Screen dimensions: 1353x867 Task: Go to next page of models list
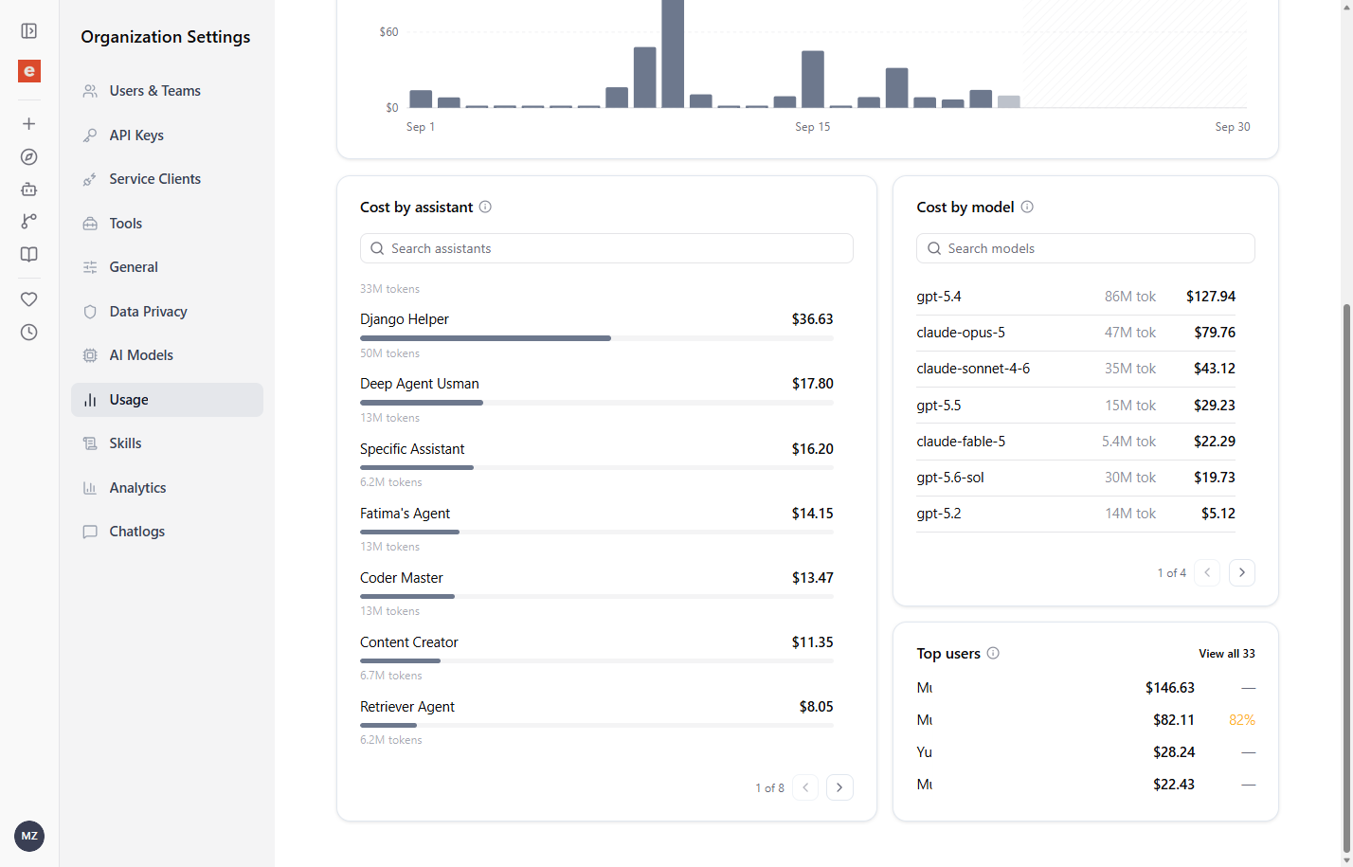[1242, 572]
